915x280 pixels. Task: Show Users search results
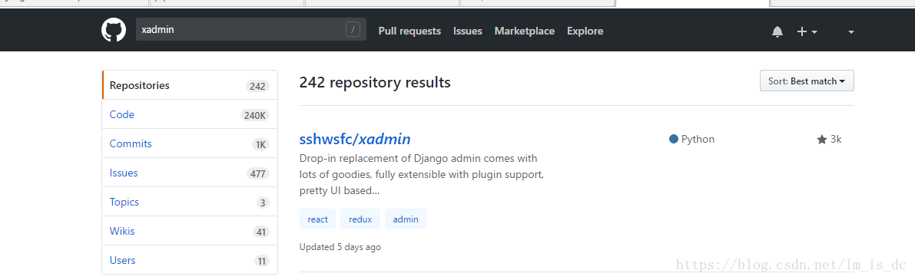[x=190, y=260]
